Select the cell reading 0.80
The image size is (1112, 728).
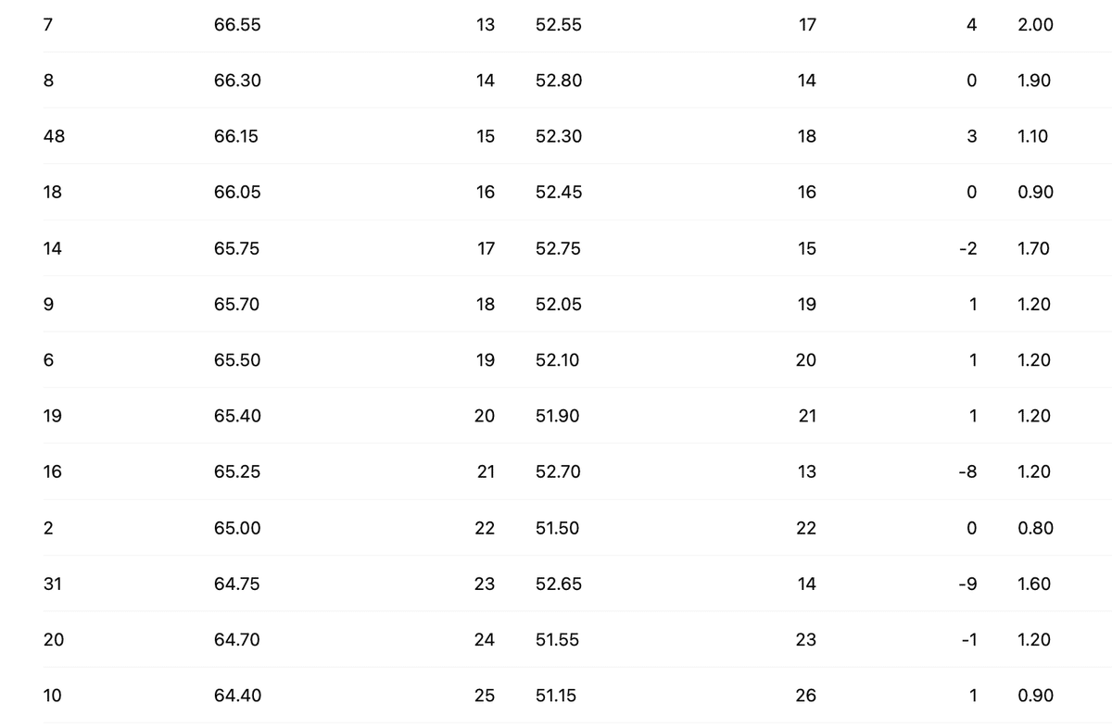[x=1034, y=528]
